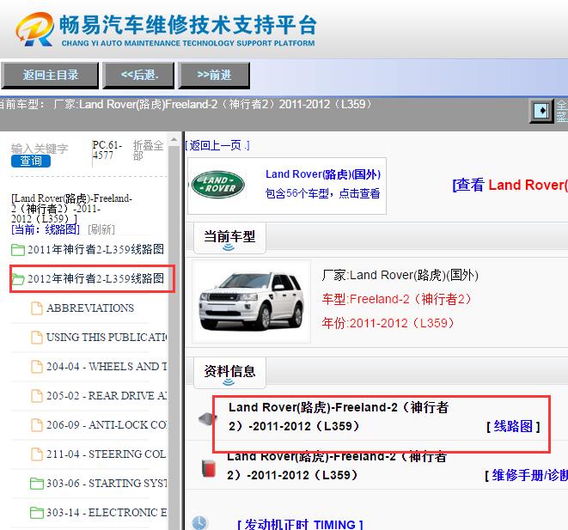Image resolution: width=568 pixels, height=530 pixels.
Task: Expand the 303-14 ELECTRONIC E folder icon
Action: [37, 513]
